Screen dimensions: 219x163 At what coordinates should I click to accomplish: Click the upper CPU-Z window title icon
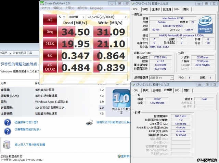coord(133,3)
